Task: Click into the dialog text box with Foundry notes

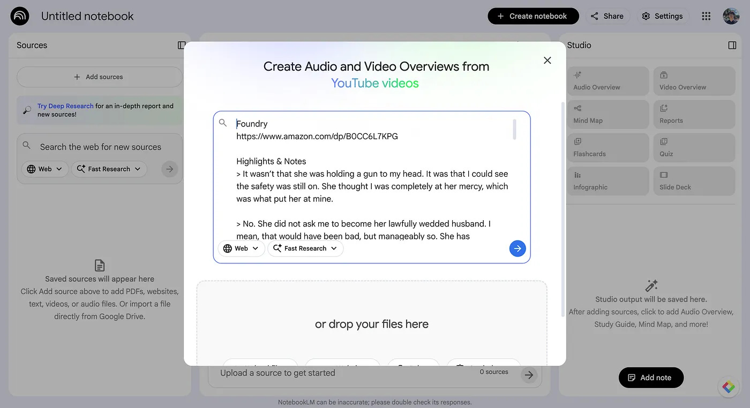Action: (x=372, y=179)
